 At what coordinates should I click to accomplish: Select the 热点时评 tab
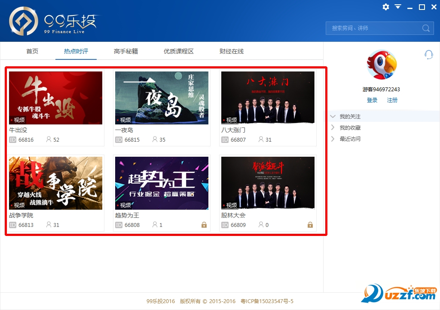click(76, 51)
